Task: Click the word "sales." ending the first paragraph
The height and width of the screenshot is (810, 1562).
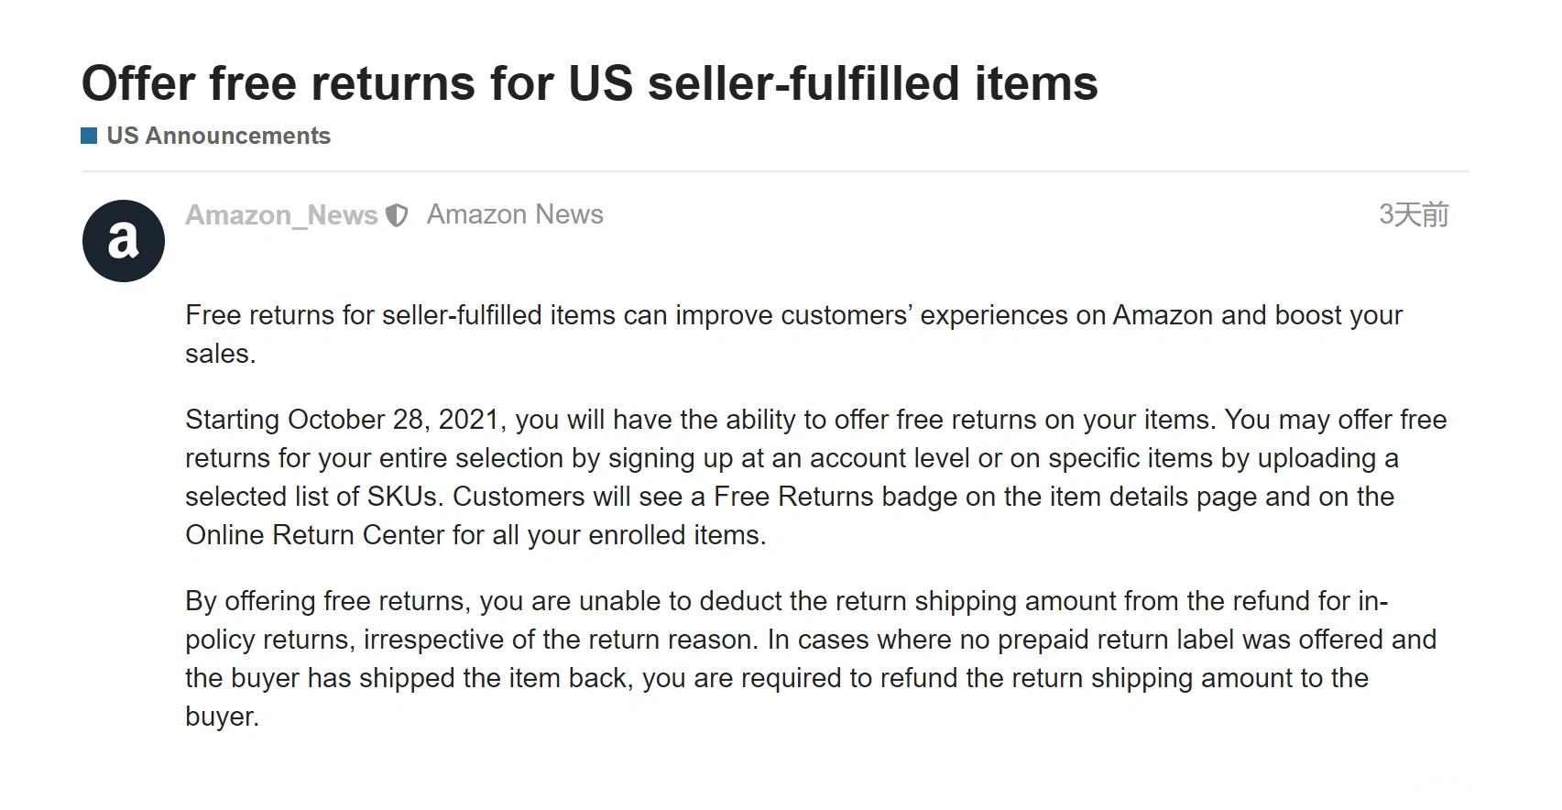Action: pos(220,354)
